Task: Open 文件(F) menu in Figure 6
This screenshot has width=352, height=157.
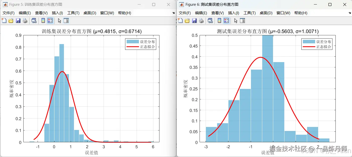Action: click(x=185, y=13)
